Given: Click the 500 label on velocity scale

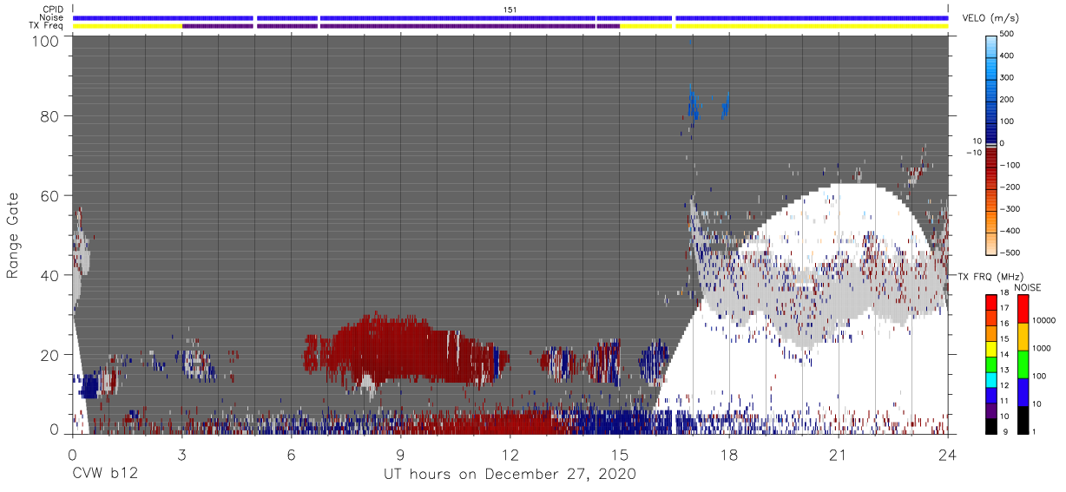Looking at the screenshot, I should 1008,34.
